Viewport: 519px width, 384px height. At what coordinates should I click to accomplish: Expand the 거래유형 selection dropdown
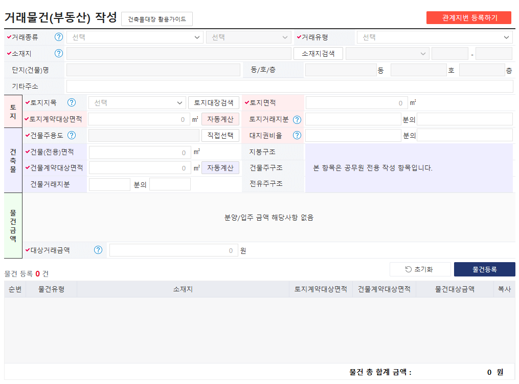433,37
